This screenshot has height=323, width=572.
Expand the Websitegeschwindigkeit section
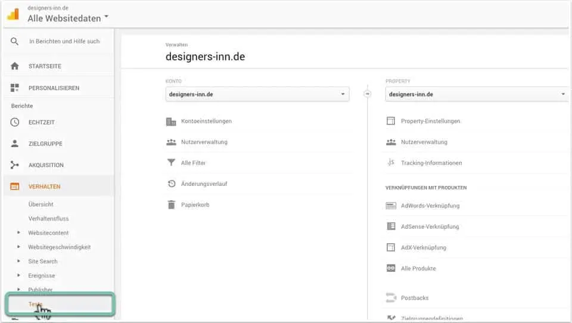pos(59,247)
